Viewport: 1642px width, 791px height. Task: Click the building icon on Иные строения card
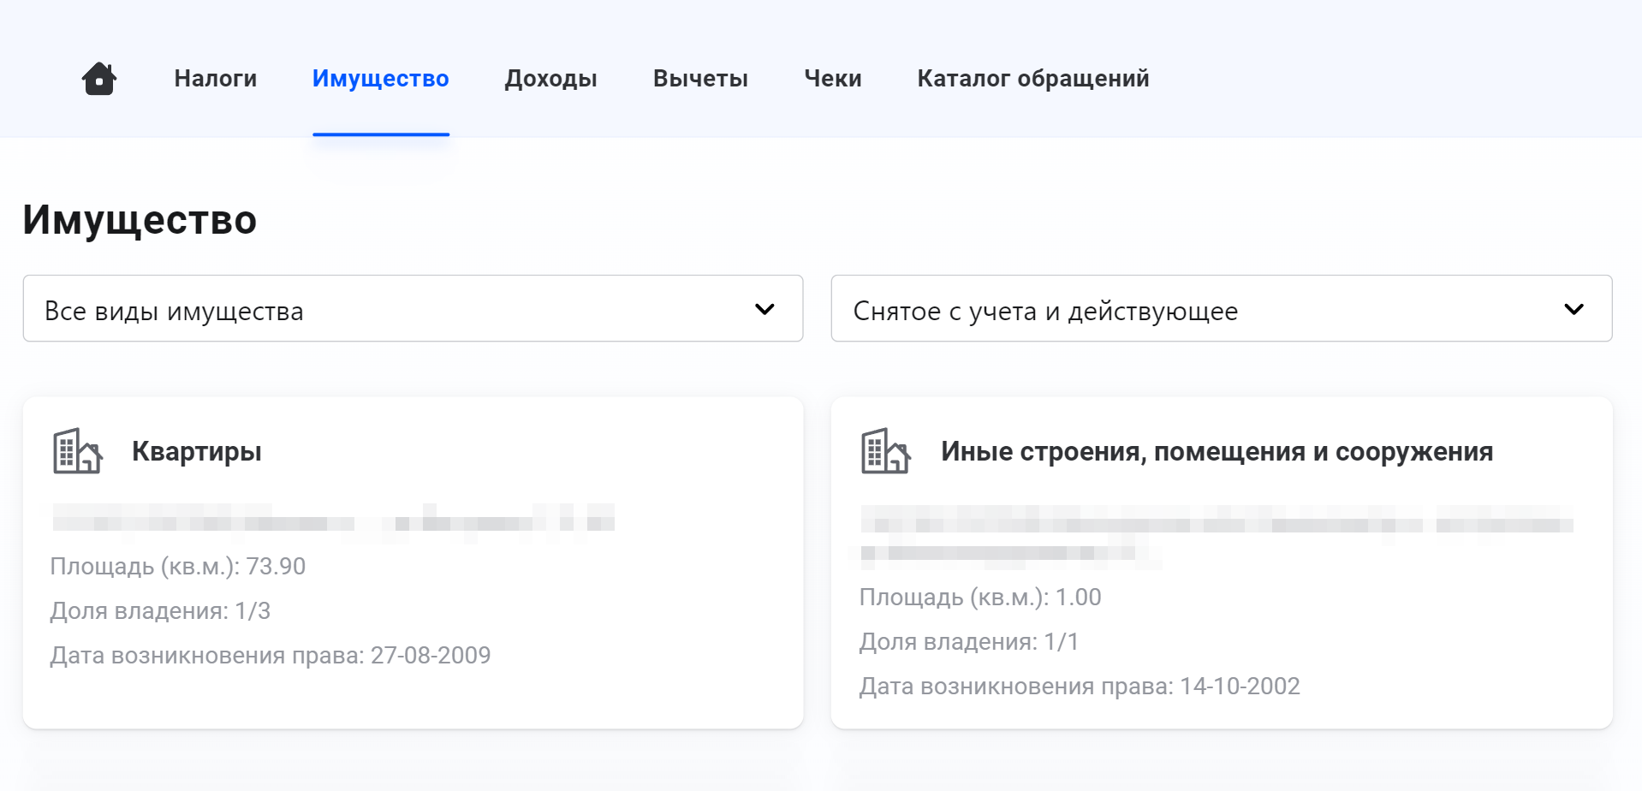click(886, 451)
